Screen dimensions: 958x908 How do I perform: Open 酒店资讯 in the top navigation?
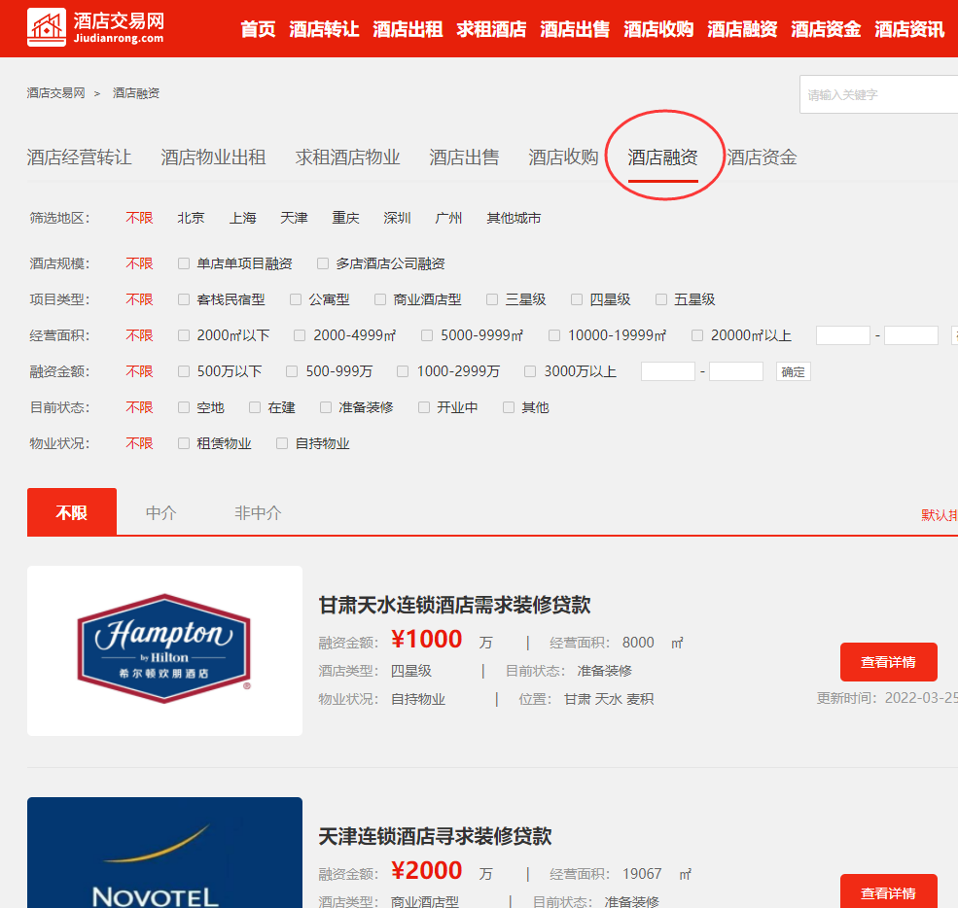[x=909, y=29]
